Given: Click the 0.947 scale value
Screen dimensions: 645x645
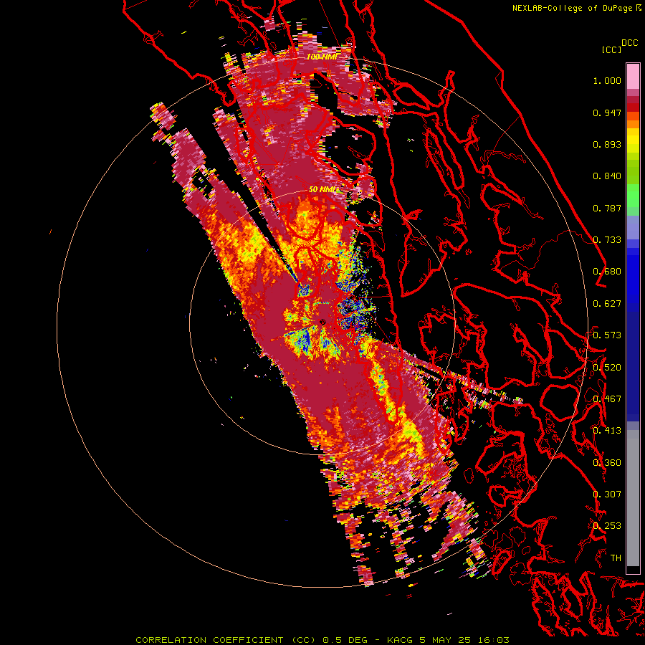Looking at the screenshot, I should [607, 113].
